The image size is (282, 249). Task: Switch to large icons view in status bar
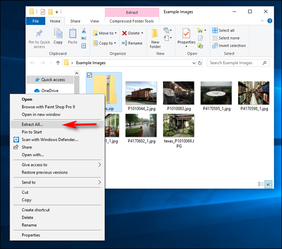(269, 184)
